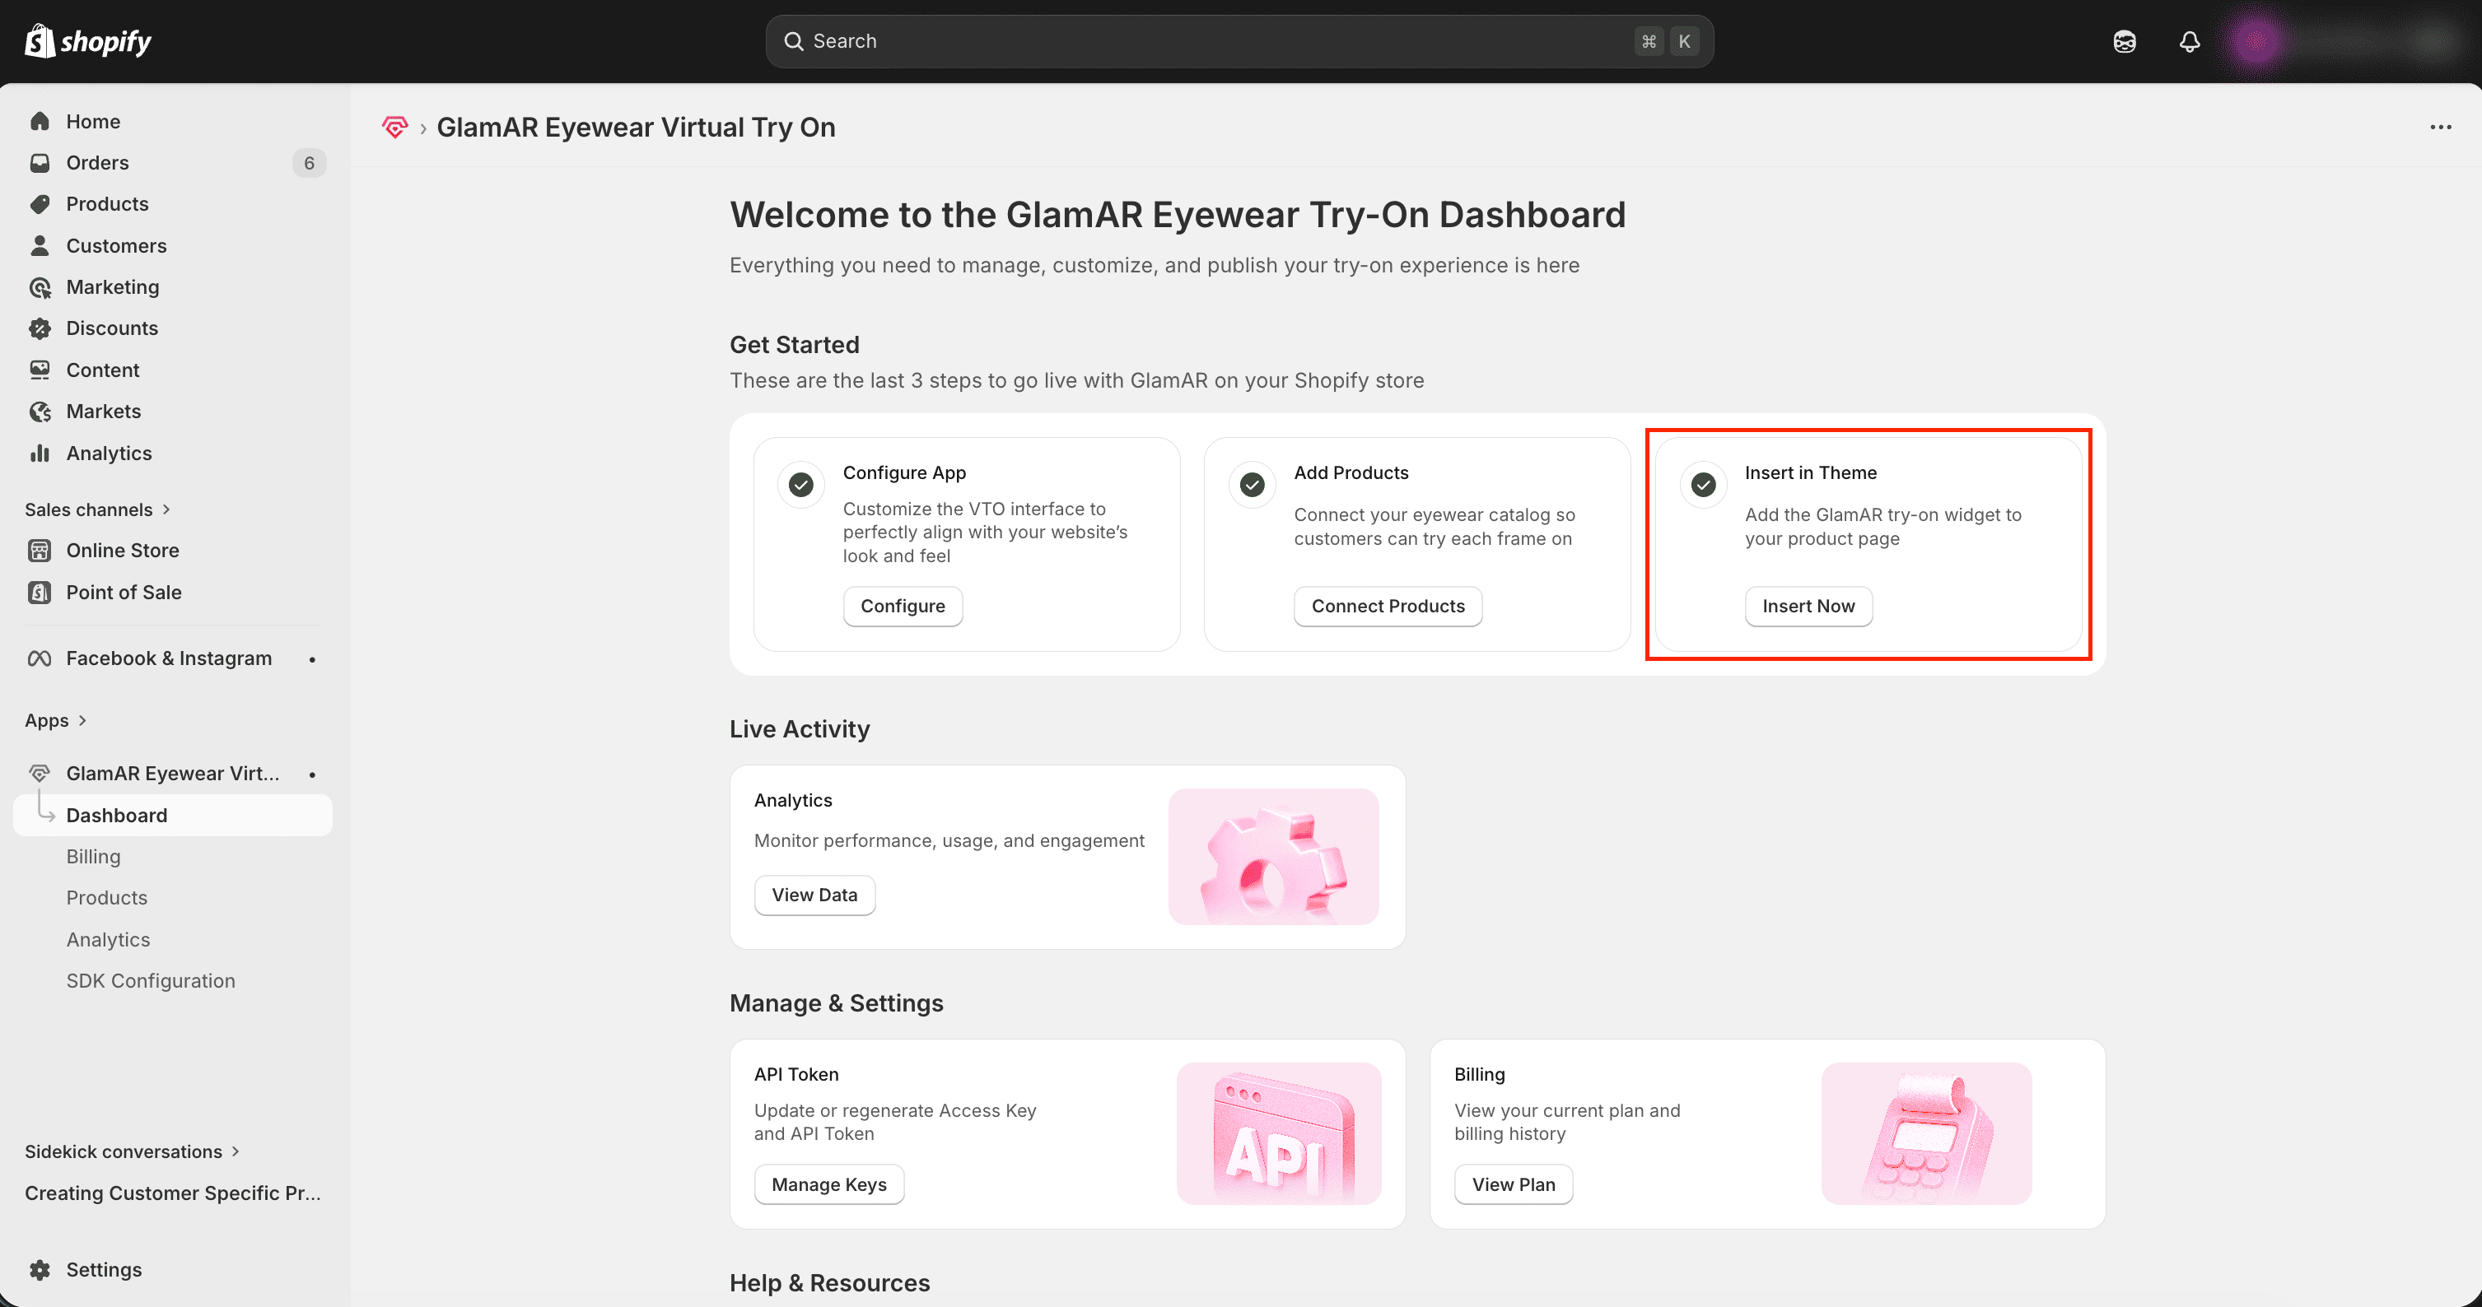Click the Manage Keys button
The height and width of the screenshot is (1307, 2482).
(x=828, y=1184)
